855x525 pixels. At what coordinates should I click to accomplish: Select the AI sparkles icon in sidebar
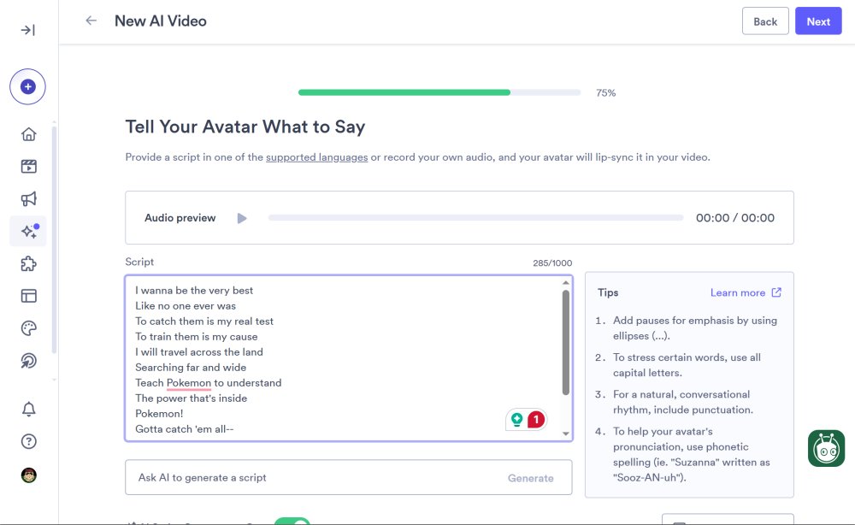pos(28,232)
